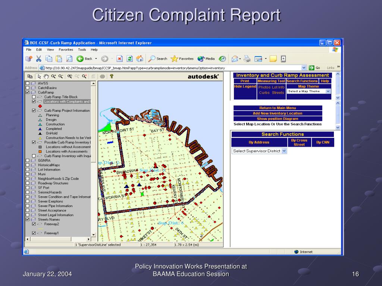The image size is (382, 286).
Task: Choose the zoom in magnifier tool
Action: point(53,77)
